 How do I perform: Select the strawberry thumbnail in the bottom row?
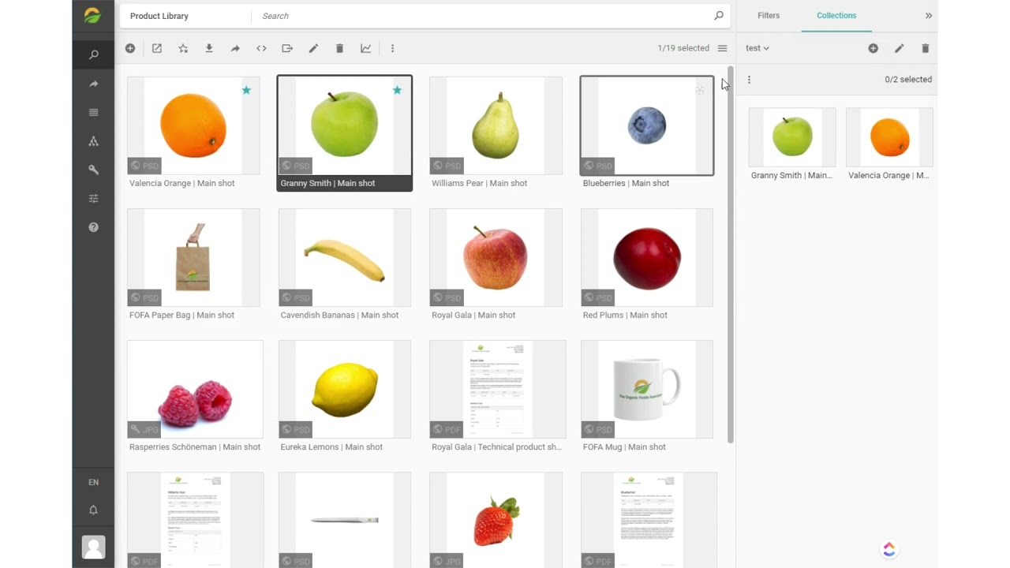496,520
